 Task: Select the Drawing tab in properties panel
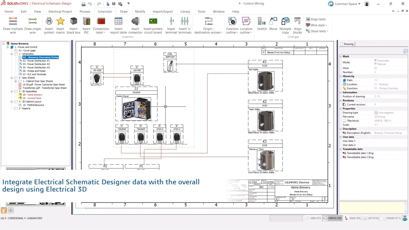[x=348, y=44]
